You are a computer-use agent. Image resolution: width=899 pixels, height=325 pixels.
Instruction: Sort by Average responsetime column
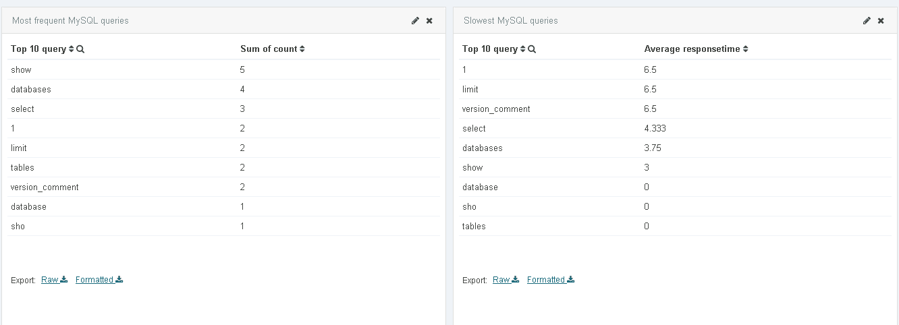pyautogui.click(x=745, y=49)
